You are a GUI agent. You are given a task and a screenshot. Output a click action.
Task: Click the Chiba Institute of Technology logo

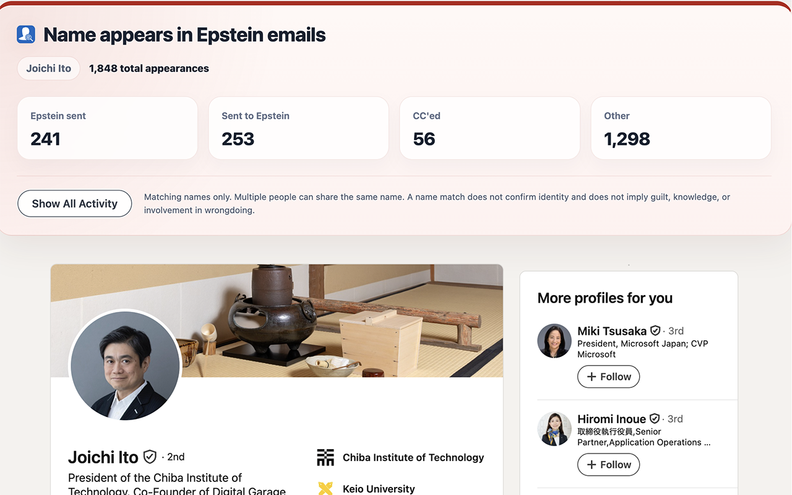[325, 457]
